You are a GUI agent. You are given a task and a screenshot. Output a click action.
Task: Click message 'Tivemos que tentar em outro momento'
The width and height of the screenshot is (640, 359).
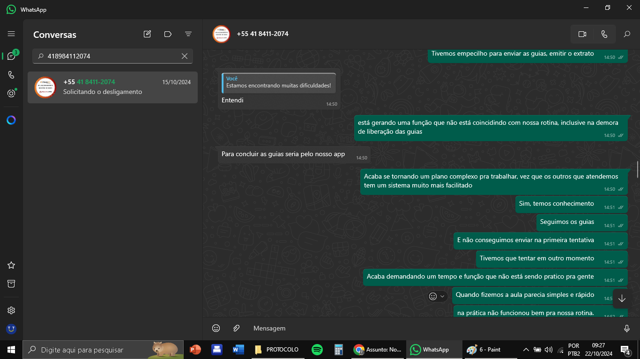551,258
